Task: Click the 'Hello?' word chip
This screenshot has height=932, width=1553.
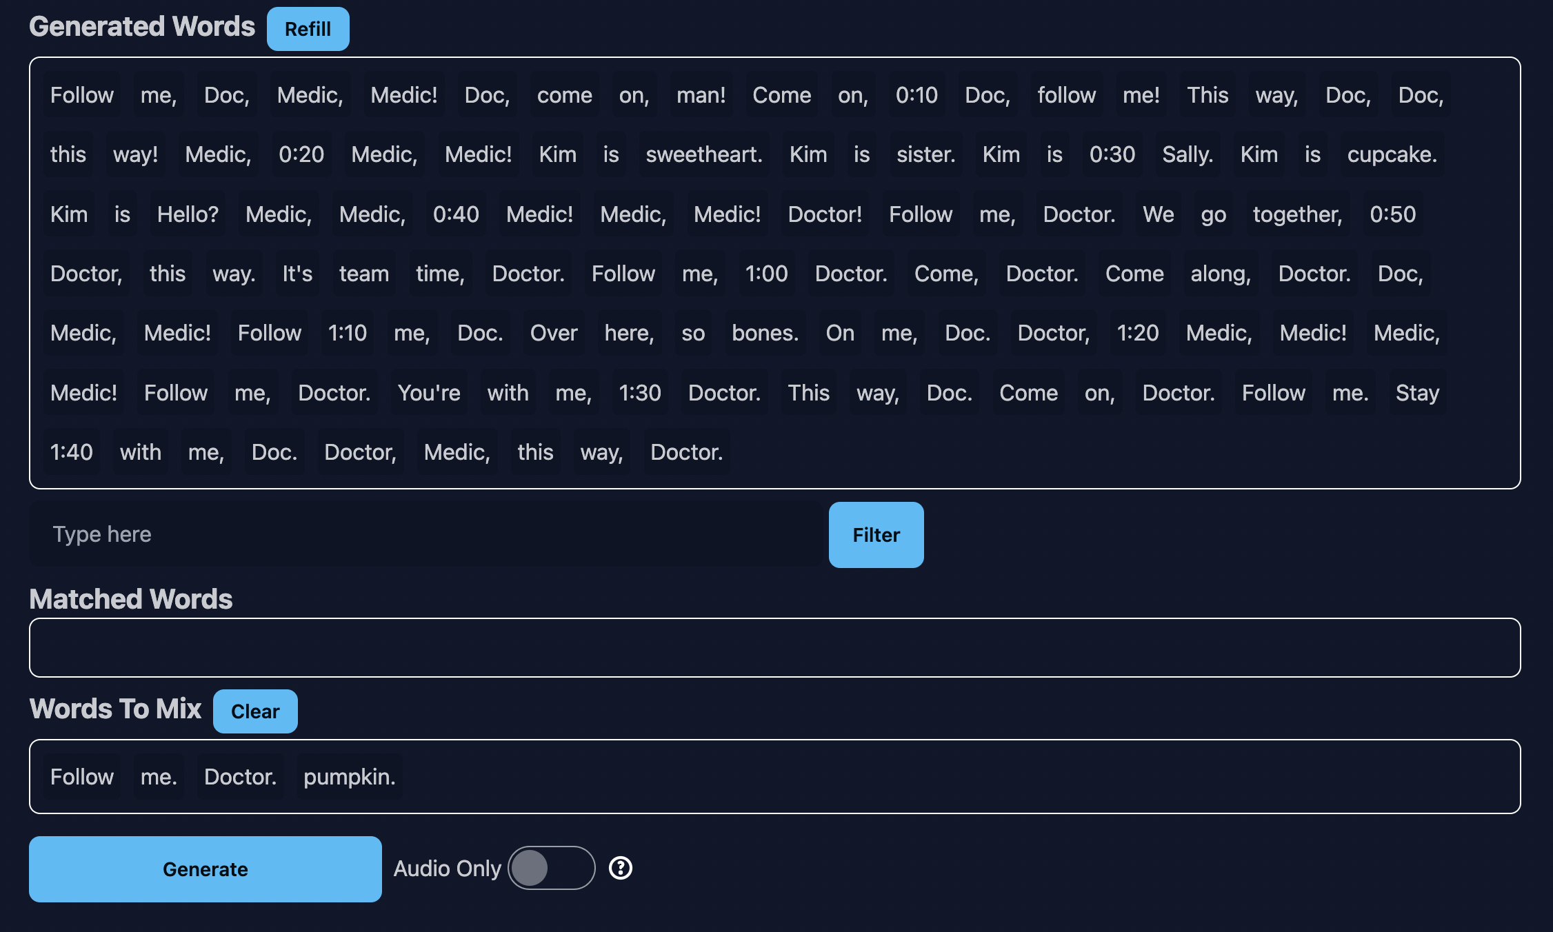Action: [x=187, y=214]
